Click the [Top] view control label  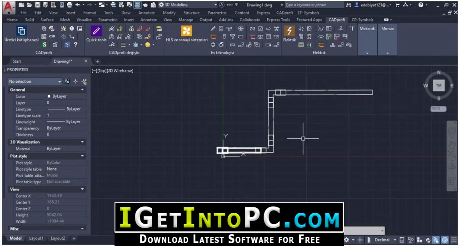(101, 71)
